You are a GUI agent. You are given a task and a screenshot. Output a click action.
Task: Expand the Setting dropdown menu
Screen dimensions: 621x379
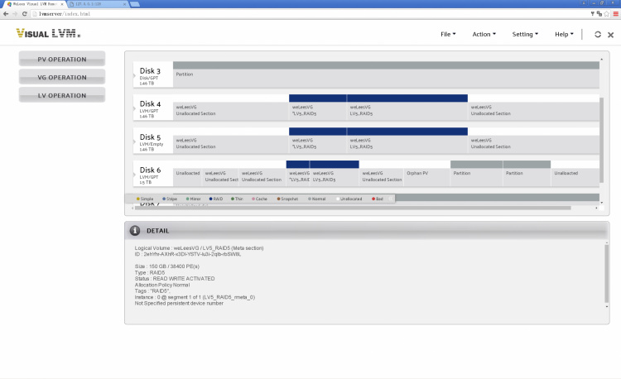(525, 35)
